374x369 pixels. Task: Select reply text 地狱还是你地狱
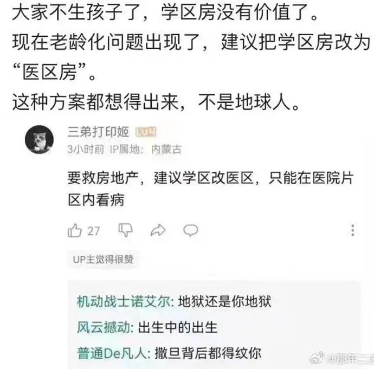click(225, 302)
